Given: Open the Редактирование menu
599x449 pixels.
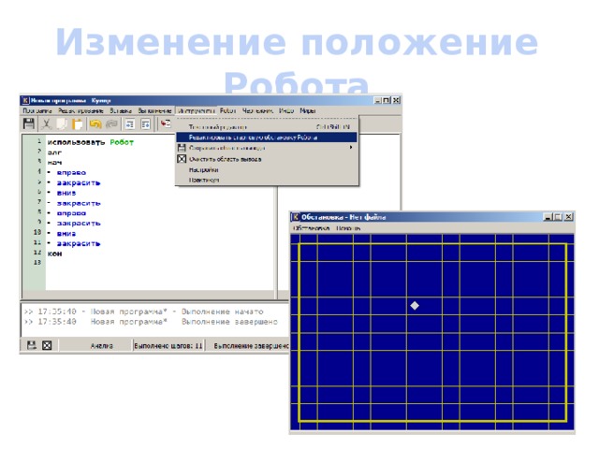Looking at the screenshot, I should click(x=80, y=110).
